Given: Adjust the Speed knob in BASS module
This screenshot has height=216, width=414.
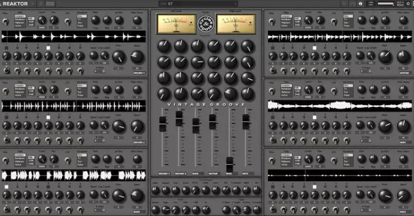Looking at the screenshot, I should (94, 195).
